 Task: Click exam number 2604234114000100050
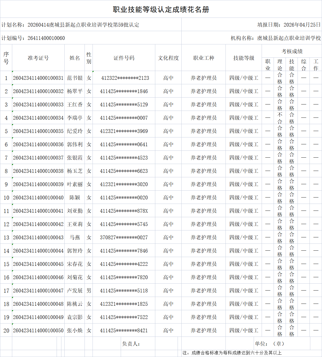click(38, 330)
